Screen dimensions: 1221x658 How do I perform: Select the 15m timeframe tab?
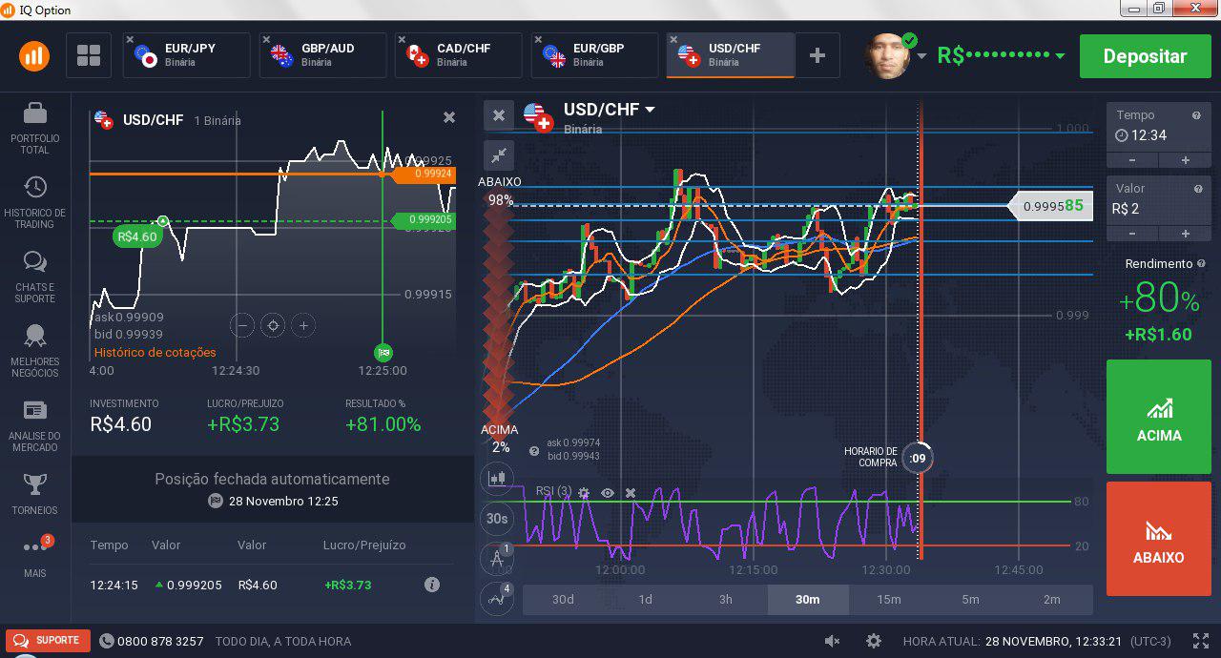tap(888, 600)
